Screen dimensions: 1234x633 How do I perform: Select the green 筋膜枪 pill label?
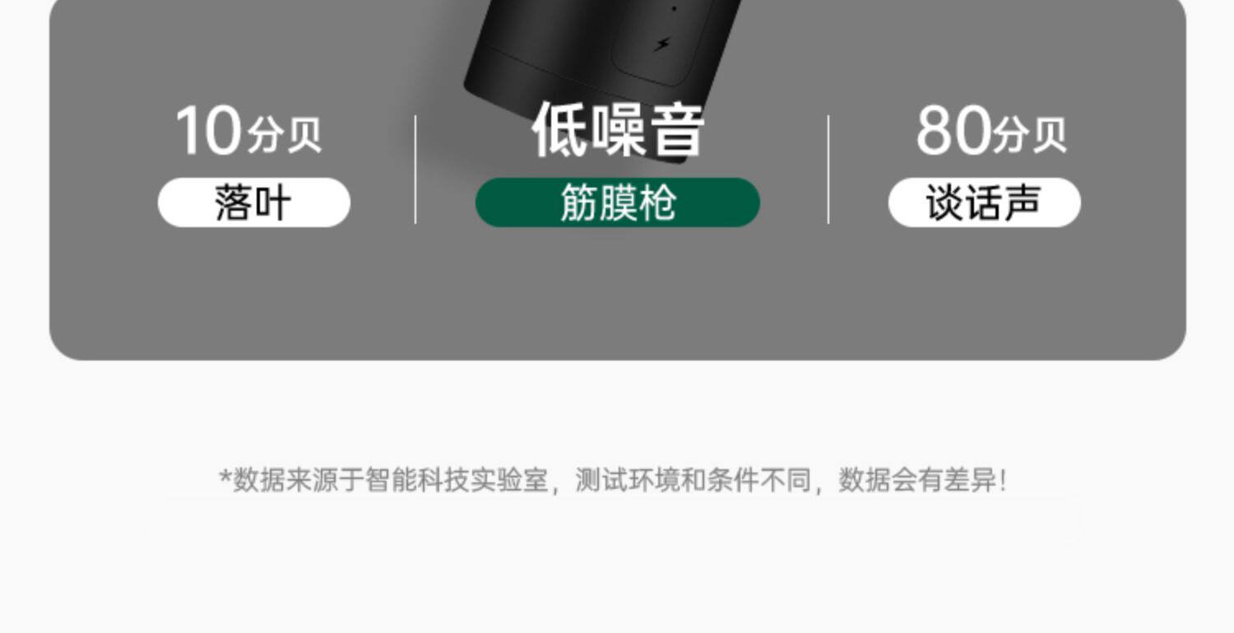[618, 202]
